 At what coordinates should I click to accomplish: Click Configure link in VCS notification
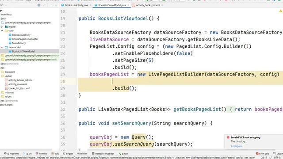tap(237, 146)
